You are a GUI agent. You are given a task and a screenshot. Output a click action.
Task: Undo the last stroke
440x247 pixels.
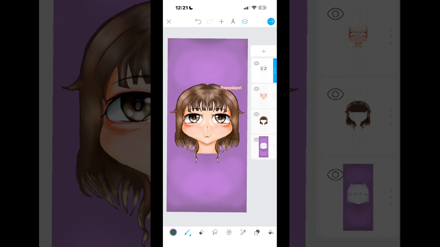(198, 22)
